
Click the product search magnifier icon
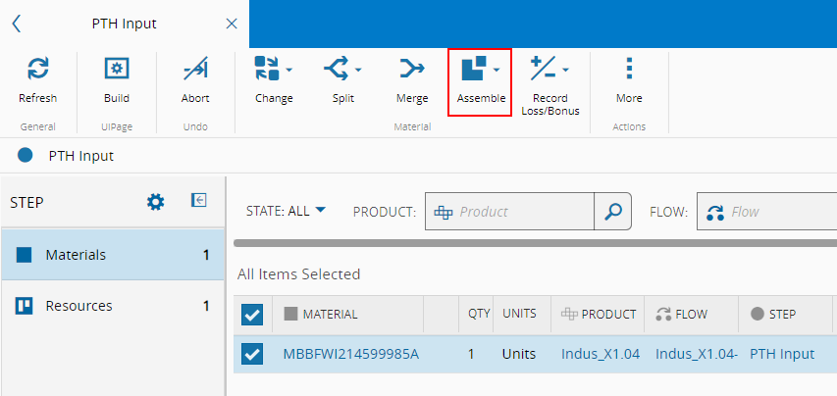tap(613, 211)
